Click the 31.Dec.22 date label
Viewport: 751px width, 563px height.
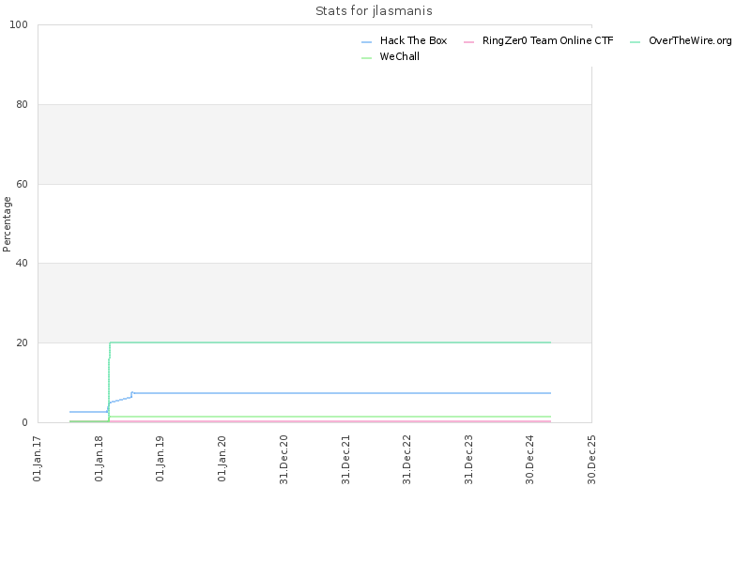[x=407, y=459]
